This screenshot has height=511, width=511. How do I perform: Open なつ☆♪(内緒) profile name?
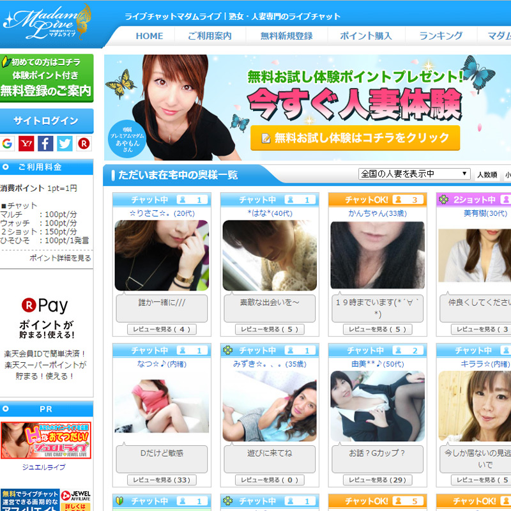(162, 364)
